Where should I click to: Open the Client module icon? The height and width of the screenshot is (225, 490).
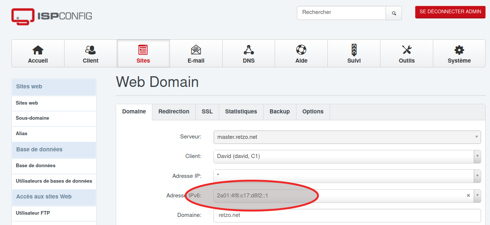[90, 50]
